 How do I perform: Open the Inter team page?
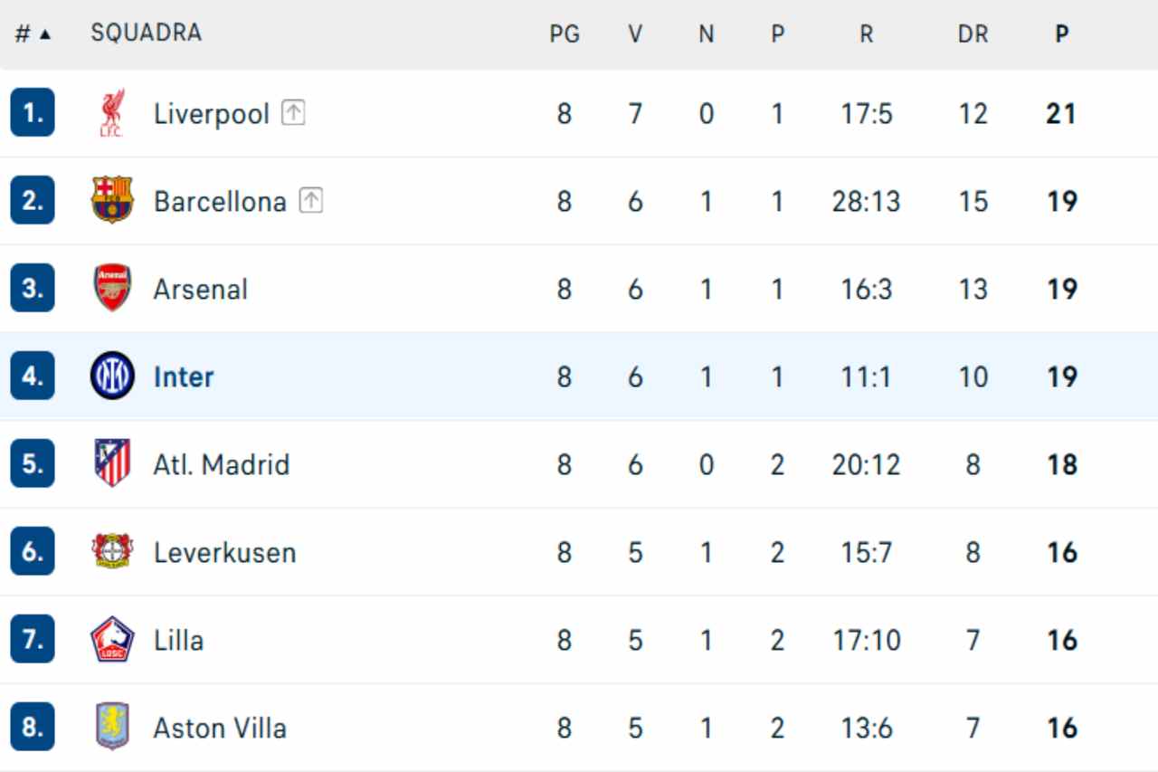pos(184,376)
